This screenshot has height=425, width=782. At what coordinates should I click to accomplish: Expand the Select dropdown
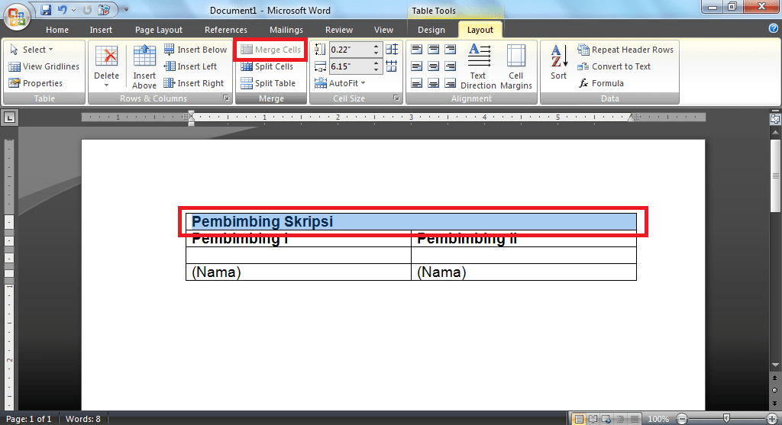click(31, 50)
